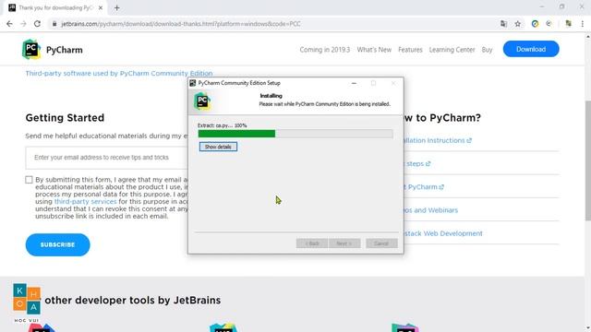Image resolution: width=591 pixels, height=332 pixels.
Task: Click the PyCharm logo in page header
Action: tap(31, 49)
